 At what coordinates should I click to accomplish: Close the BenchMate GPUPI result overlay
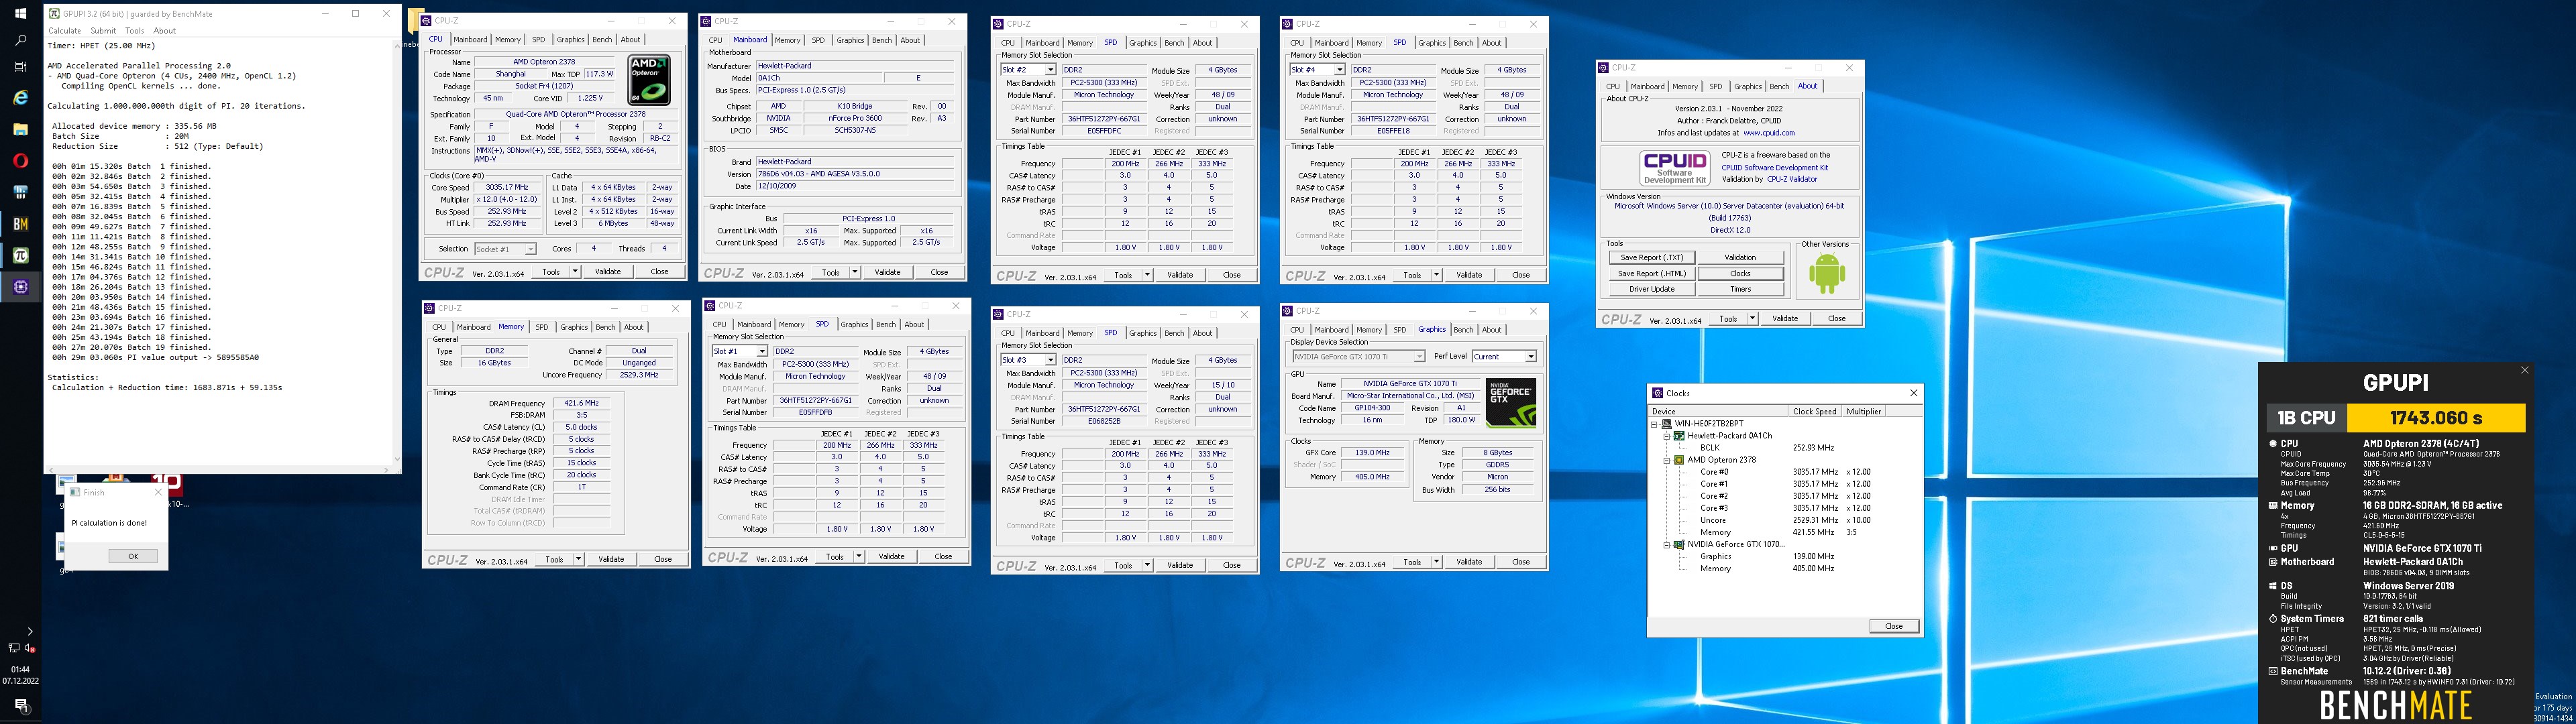(2524, 371)
